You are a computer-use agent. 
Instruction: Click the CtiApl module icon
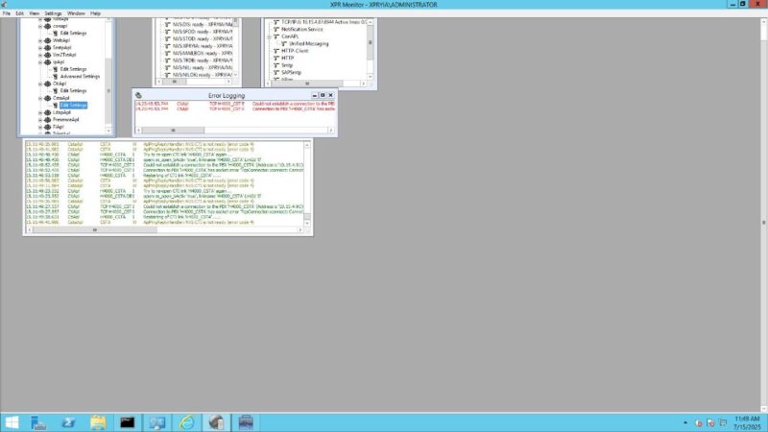(47, 84)
